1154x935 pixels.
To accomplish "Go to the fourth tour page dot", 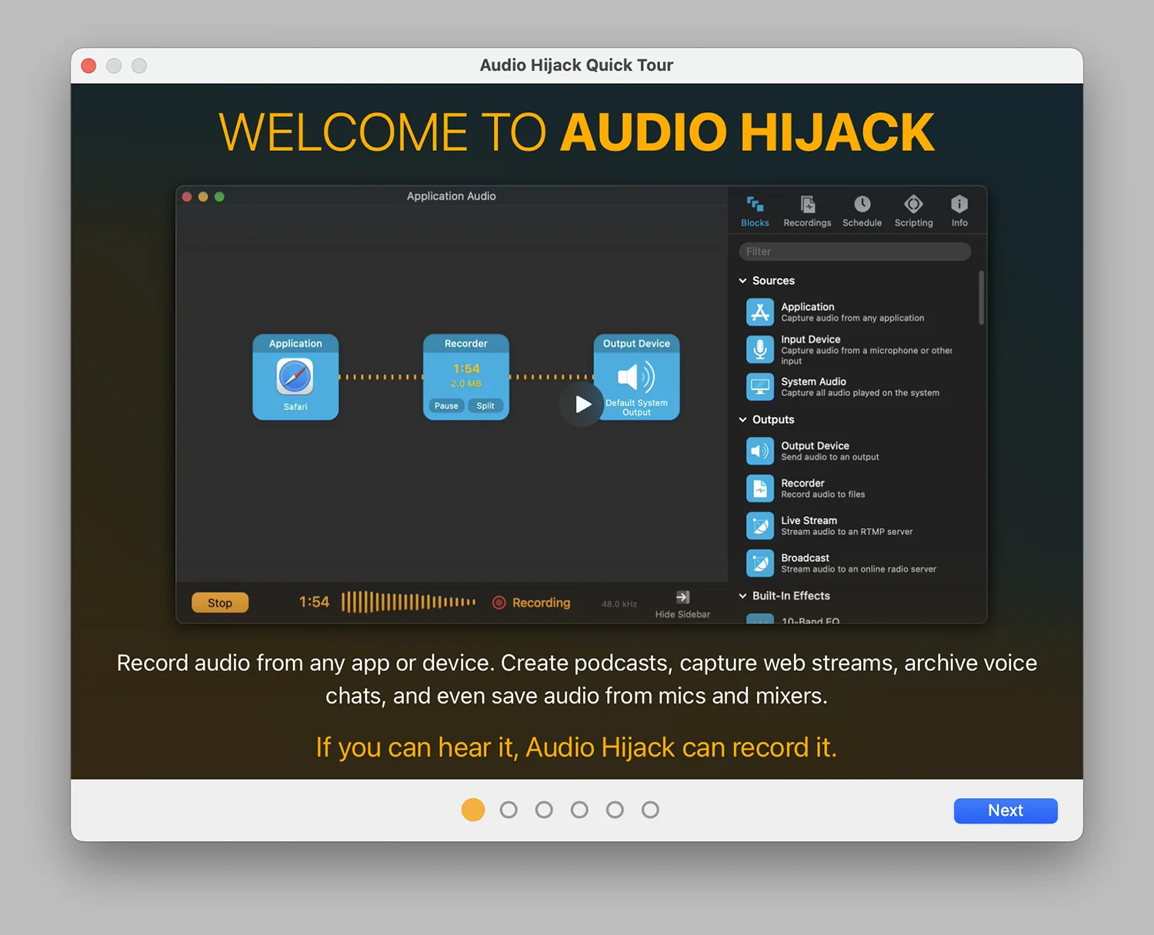I will pos(579,810).
